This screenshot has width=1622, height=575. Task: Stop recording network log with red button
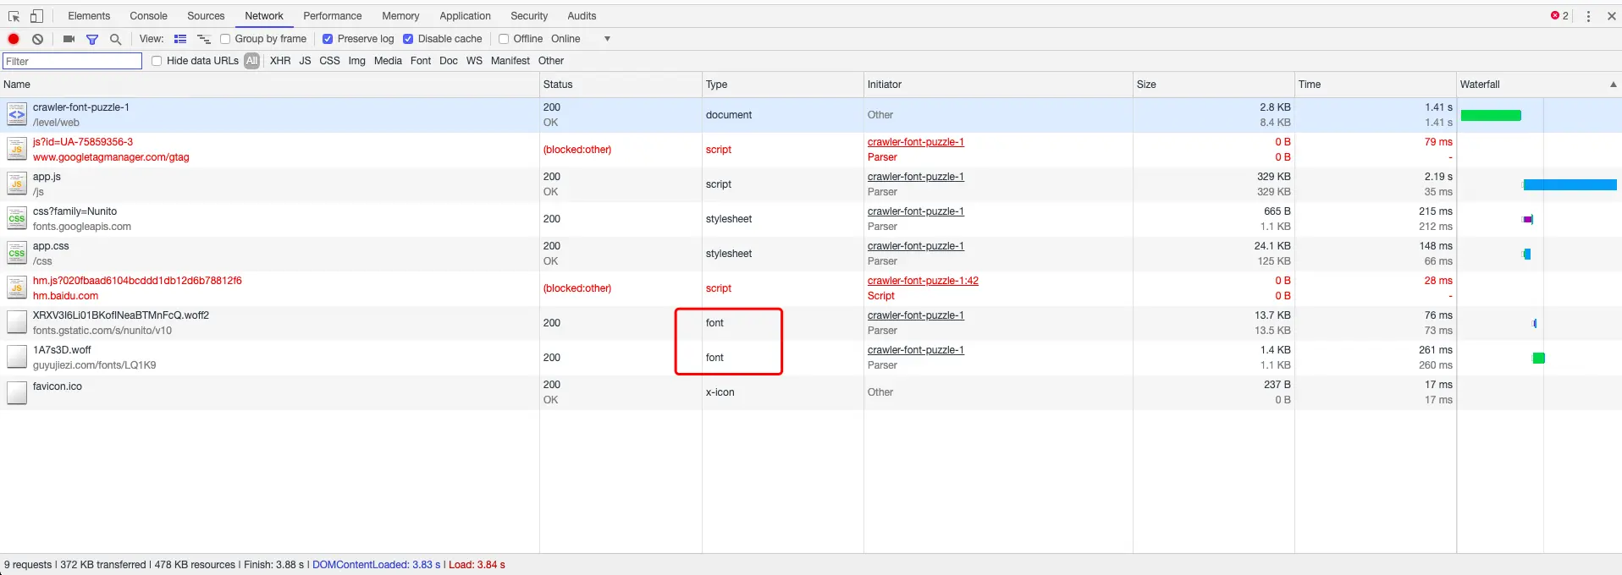pos(14,39)
